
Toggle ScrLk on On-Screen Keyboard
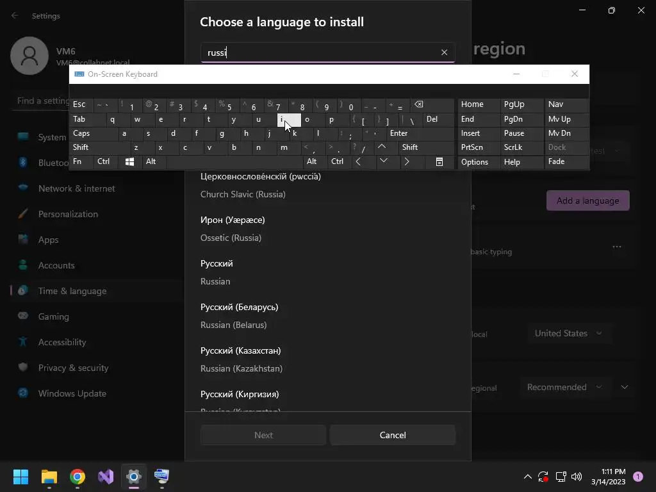coord(521,147)
